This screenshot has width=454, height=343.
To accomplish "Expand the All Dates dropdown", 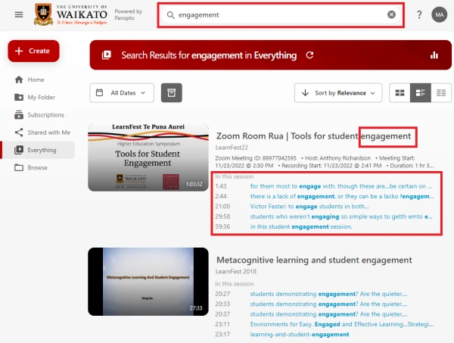I will [x=122, y=92].
